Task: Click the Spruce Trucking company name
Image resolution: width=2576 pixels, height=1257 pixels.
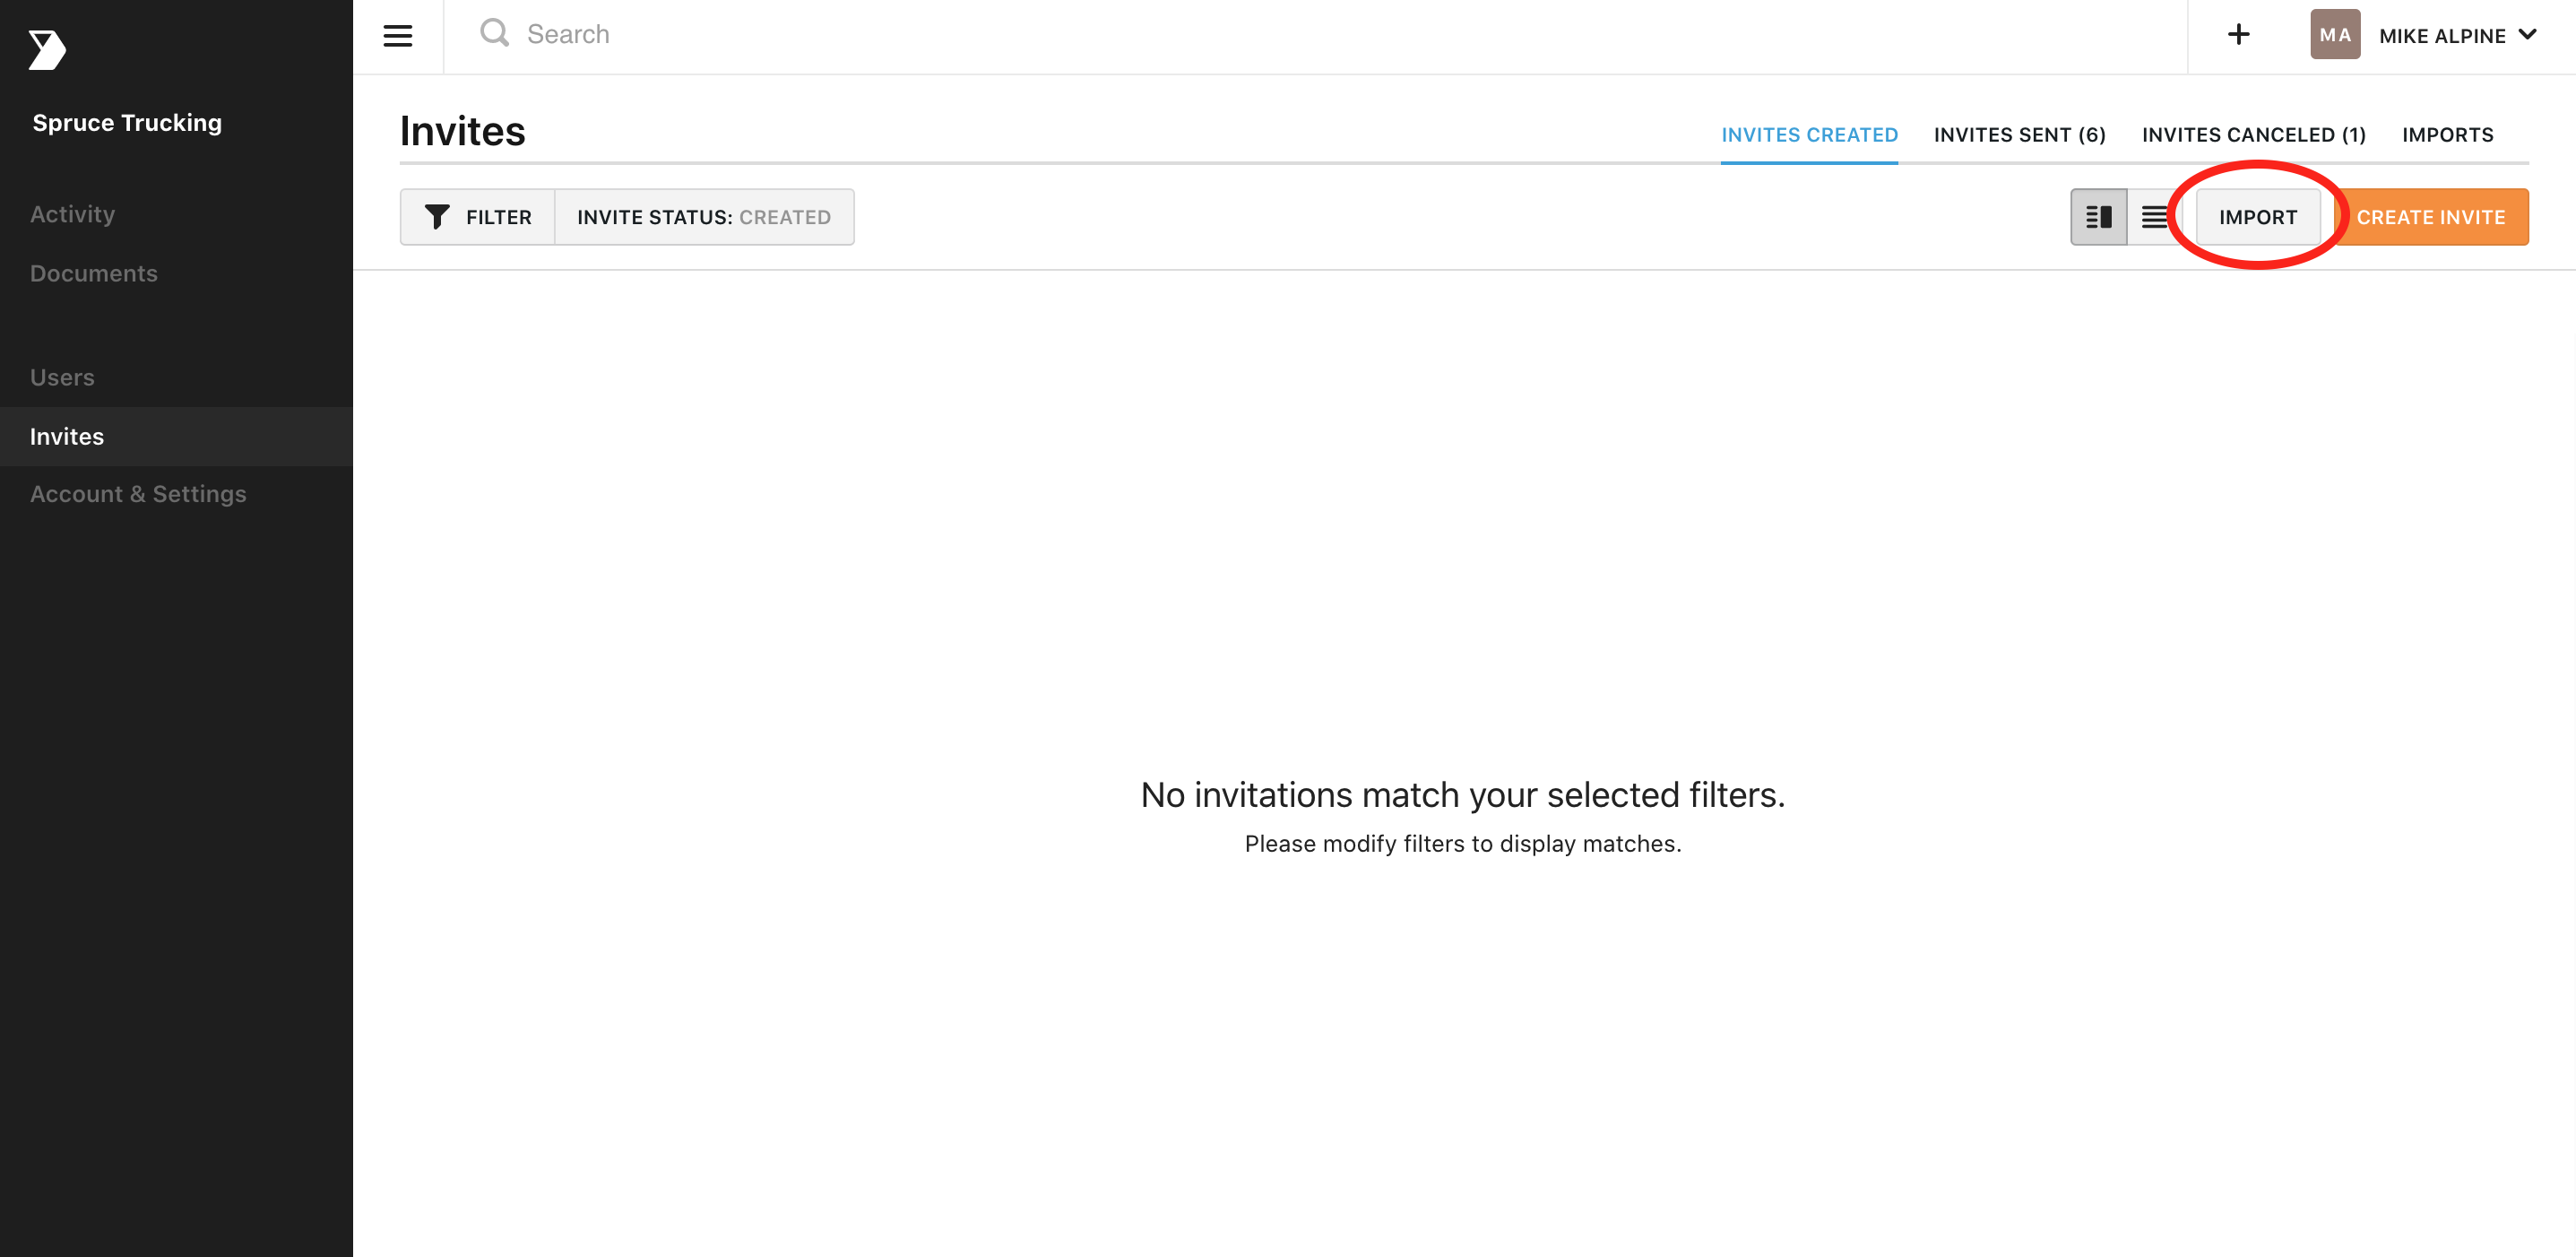Action: 127,123
